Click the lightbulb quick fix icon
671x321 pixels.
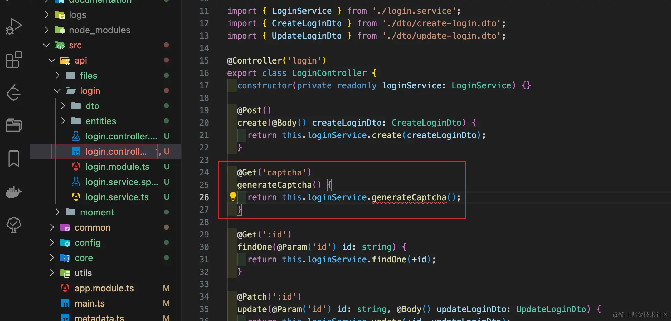pyautogui.click(x=233, y=197)
